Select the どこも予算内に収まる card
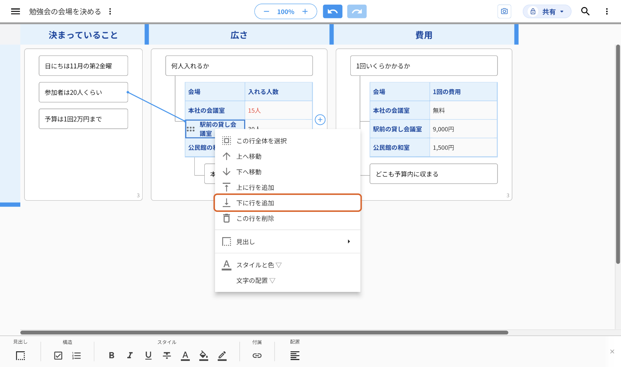This screenshot has width=621, height=367. 434,174
